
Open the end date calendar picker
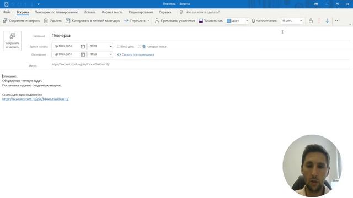[83, 54]
